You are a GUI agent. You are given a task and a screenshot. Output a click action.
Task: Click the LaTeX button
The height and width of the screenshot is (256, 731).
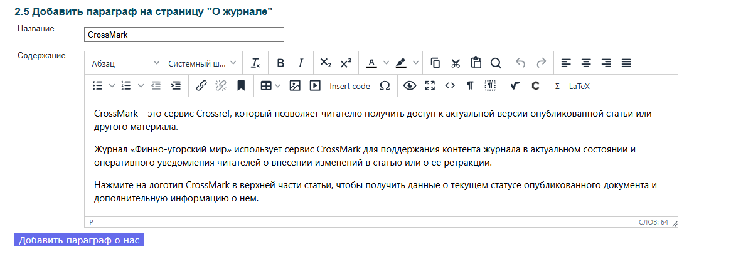pyautogui.click(x=580, y=86)
